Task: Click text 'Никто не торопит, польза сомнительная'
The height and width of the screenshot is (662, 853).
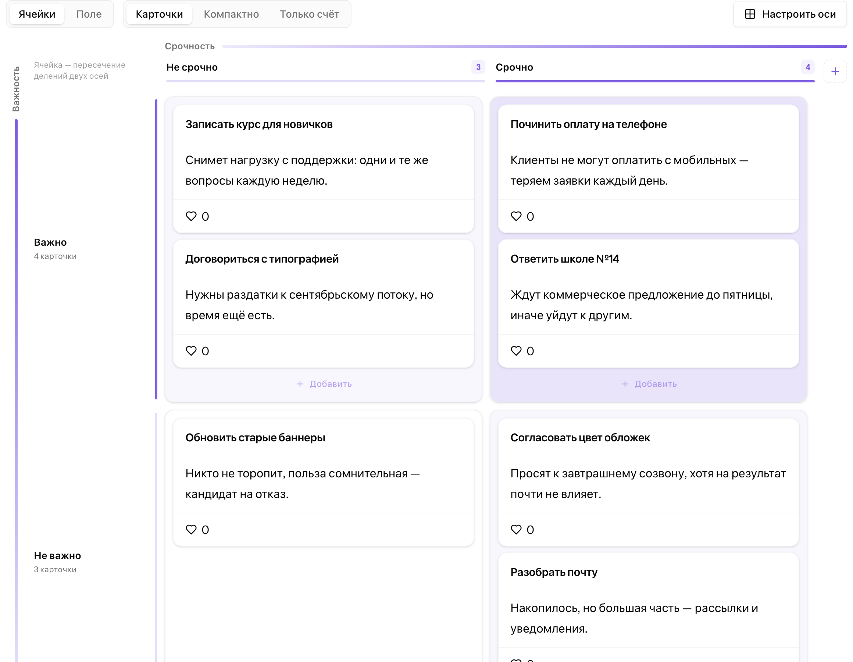Action: [296, 474]
